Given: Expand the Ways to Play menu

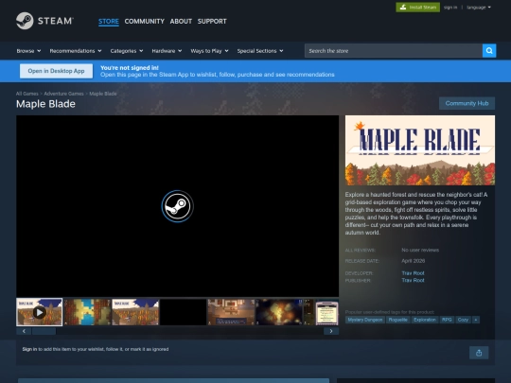Looking at the screenshot, I should 209,51.
